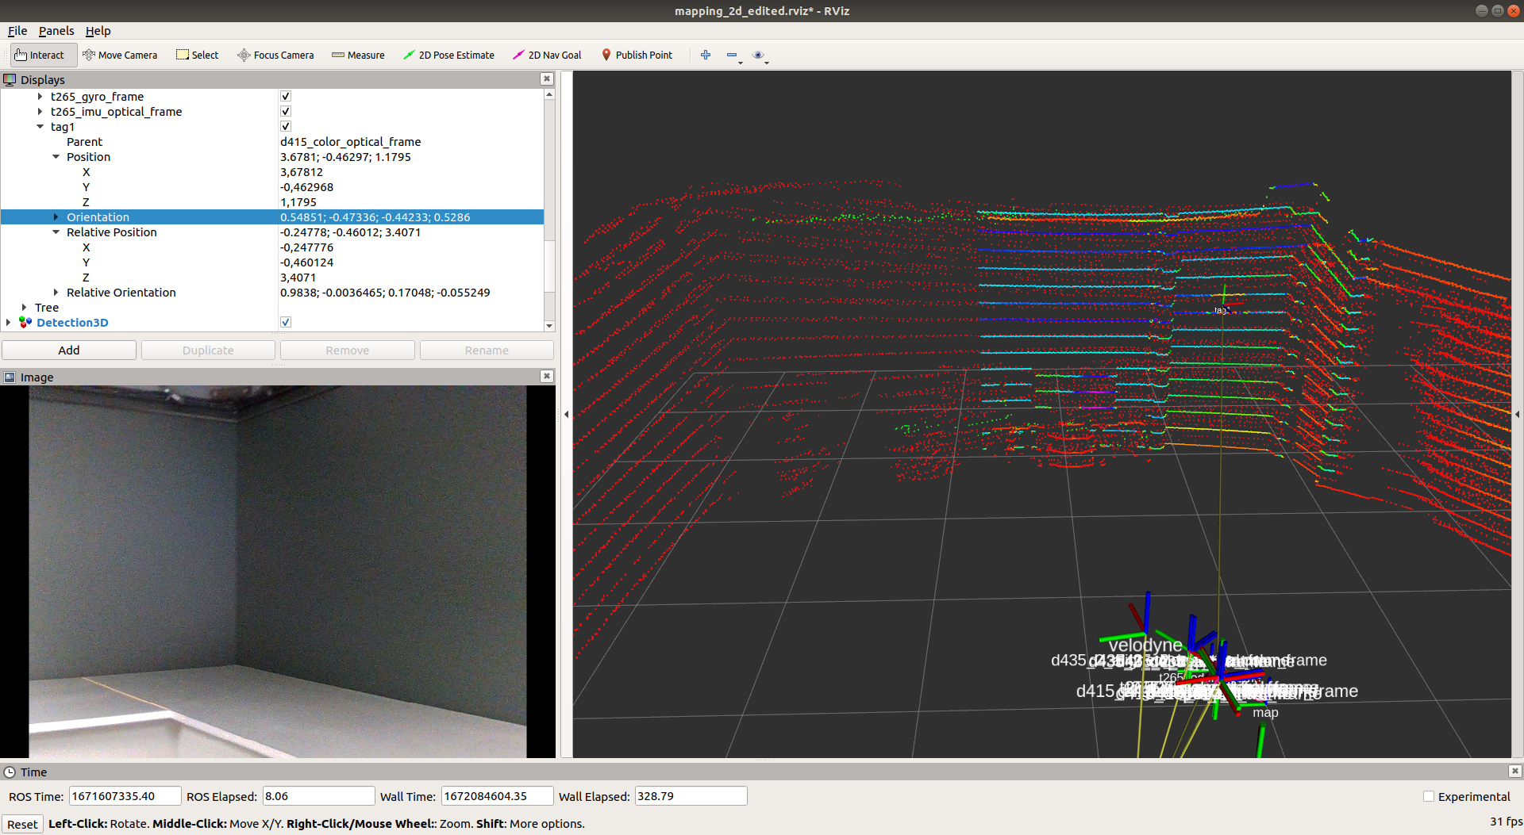This screenshot has height=835, width=1524.
Task: Activate the Move Camera tool
Action: pyautogui.click(x=120, y=55)
